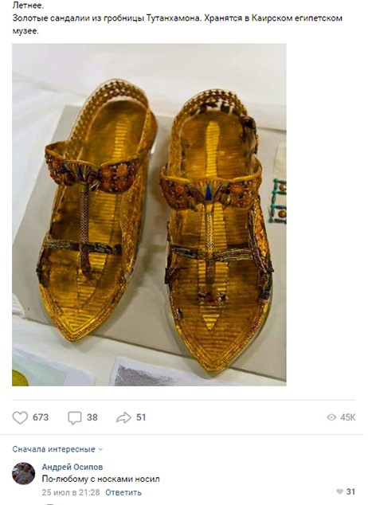
Task: Like Андрей Осипов's comment with small heart
Action: pos(339,491)
